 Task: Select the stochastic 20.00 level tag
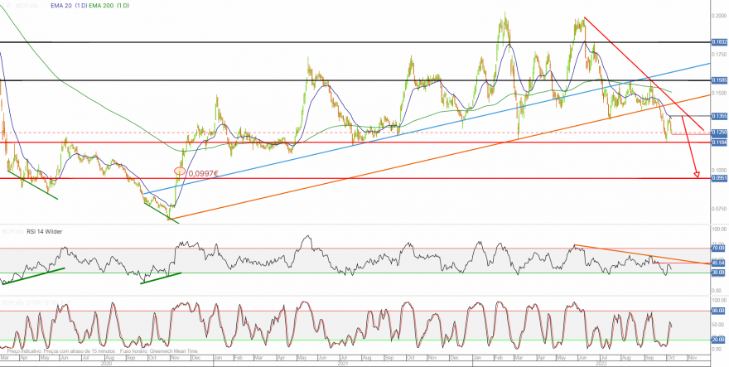click(719, 340)
